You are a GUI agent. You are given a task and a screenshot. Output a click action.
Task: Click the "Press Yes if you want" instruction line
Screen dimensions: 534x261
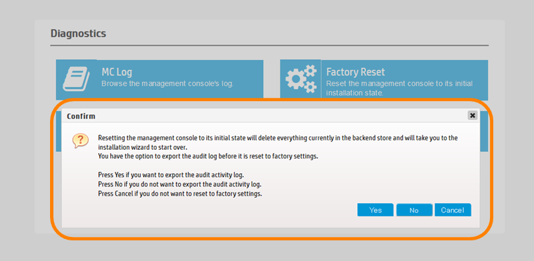(172, 175)
